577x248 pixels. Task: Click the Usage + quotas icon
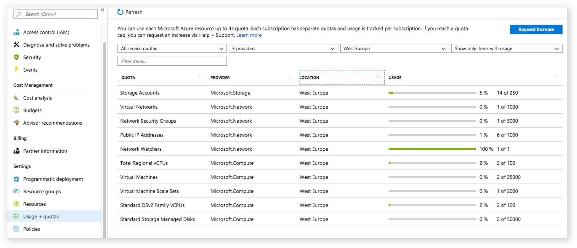(17, 216)
